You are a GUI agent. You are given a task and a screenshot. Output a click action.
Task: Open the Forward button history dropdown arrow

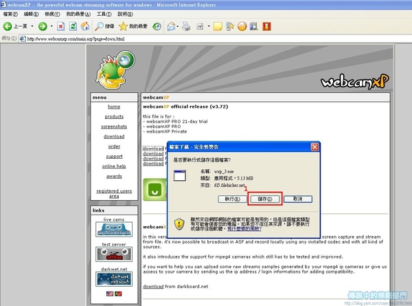click(51, 26)
